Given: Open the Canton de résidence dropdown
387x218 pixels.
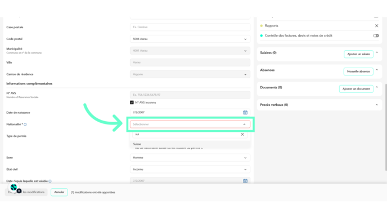Looking at the screenshot, I should click(x=190, y=74).
